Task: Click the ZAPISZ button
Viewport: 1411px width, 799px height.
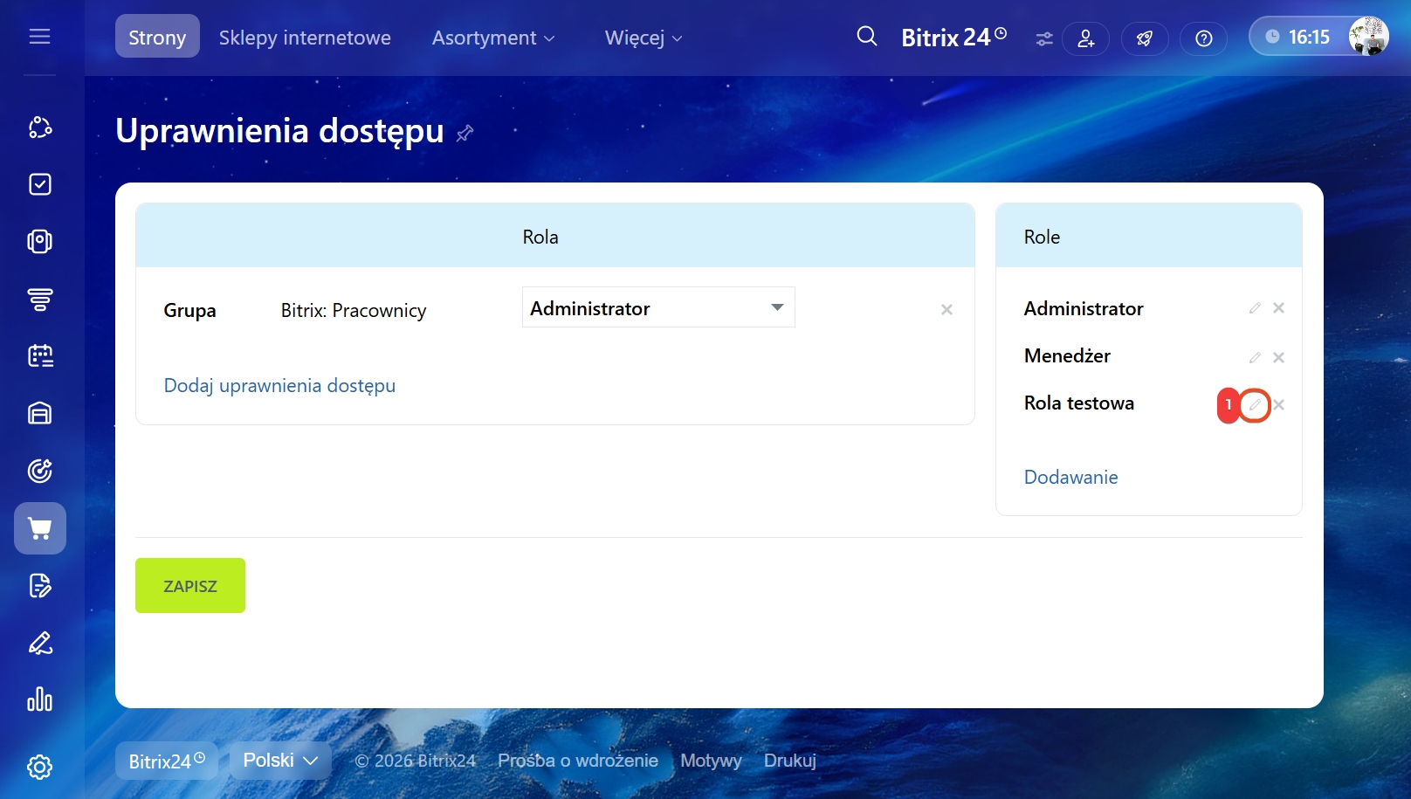Action: 190,586
